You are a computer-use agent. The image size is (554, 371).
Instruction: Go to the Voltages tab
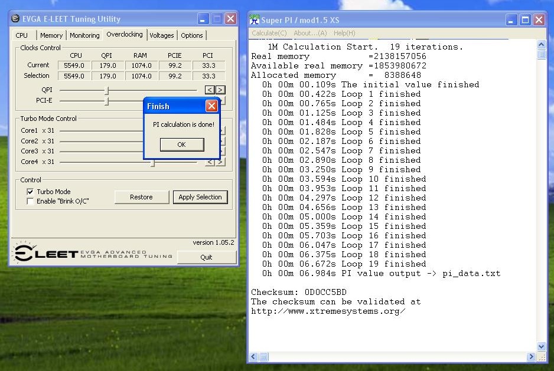161,35
